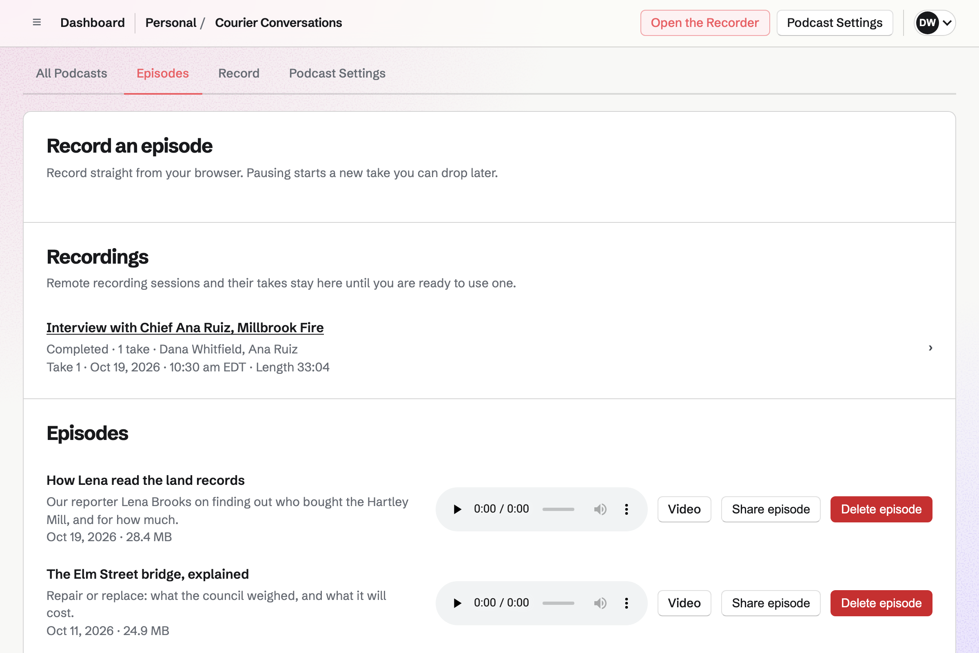Image resolution: width=979 pixels, height=653 pixels.
Task: Select the Episodes tab
Action: (x=163, y=73)
